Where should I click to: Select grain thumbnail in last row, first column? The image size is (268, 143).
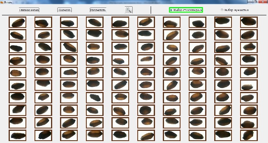[x=17, y=135]
